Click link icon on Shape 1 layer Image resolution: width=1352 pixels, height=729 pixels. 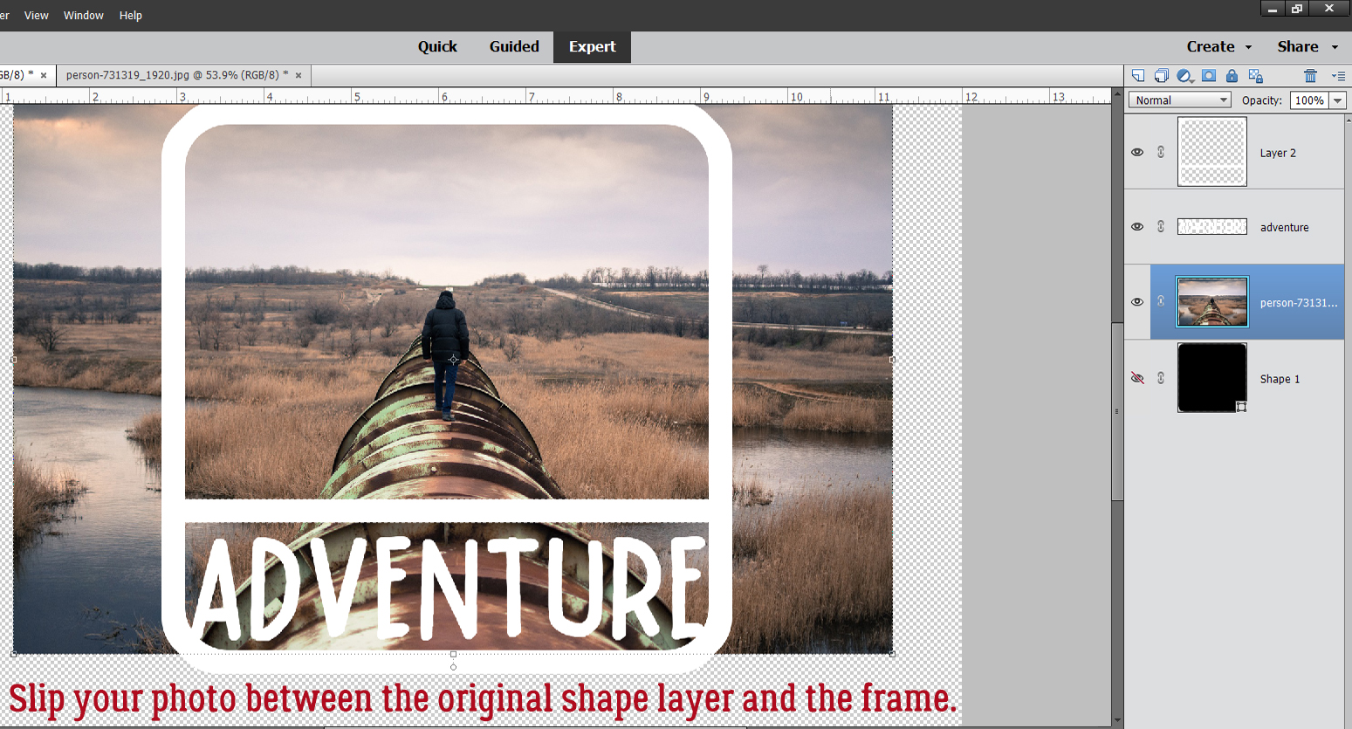pos(1161,378)
